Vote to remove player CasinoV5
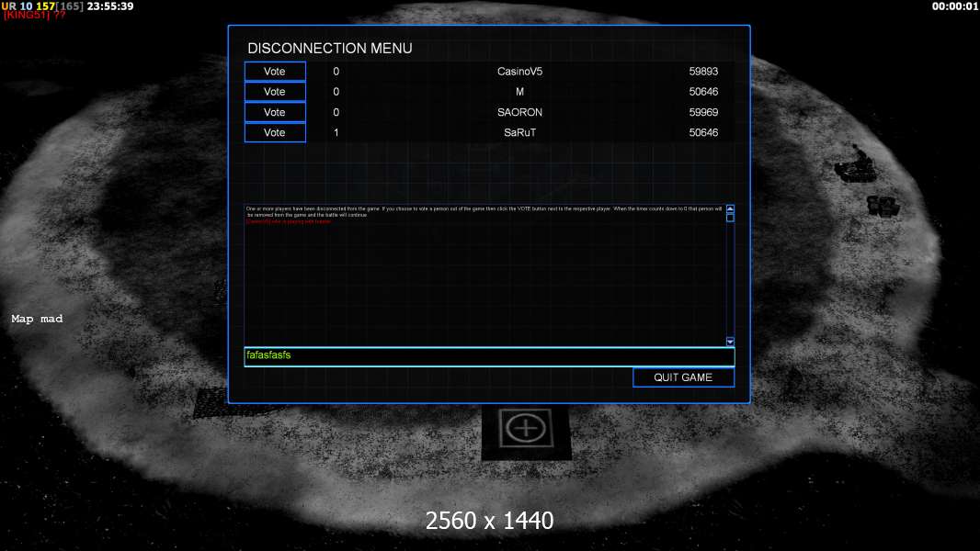The height and width of the screenshot is (551, 980). point(275,71)
